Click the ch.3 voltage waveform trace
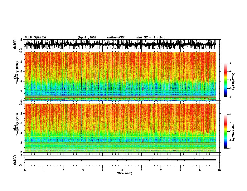247x191 pixels. click(120, 160)
